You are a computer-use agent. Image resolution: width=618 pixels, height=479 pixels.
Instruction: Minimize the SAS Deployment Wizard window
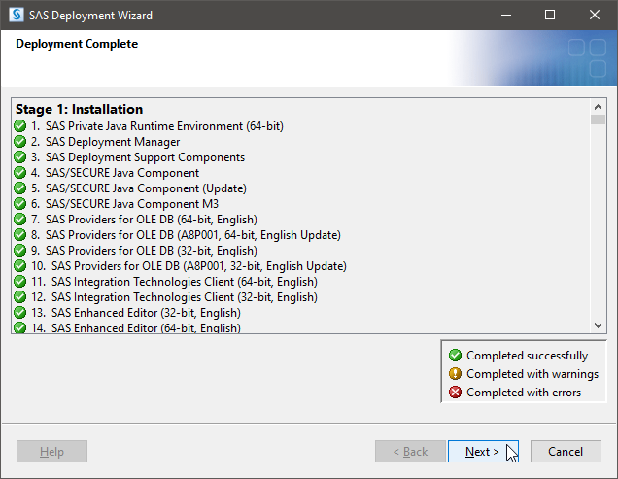point(506,15)
